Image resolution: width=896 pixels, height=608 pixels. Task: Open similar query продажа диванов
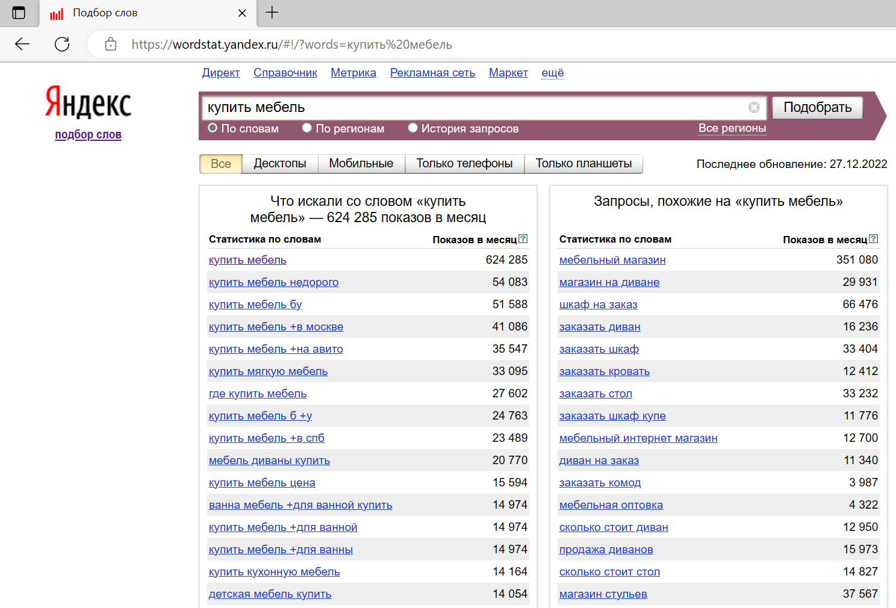click(606, 550)
